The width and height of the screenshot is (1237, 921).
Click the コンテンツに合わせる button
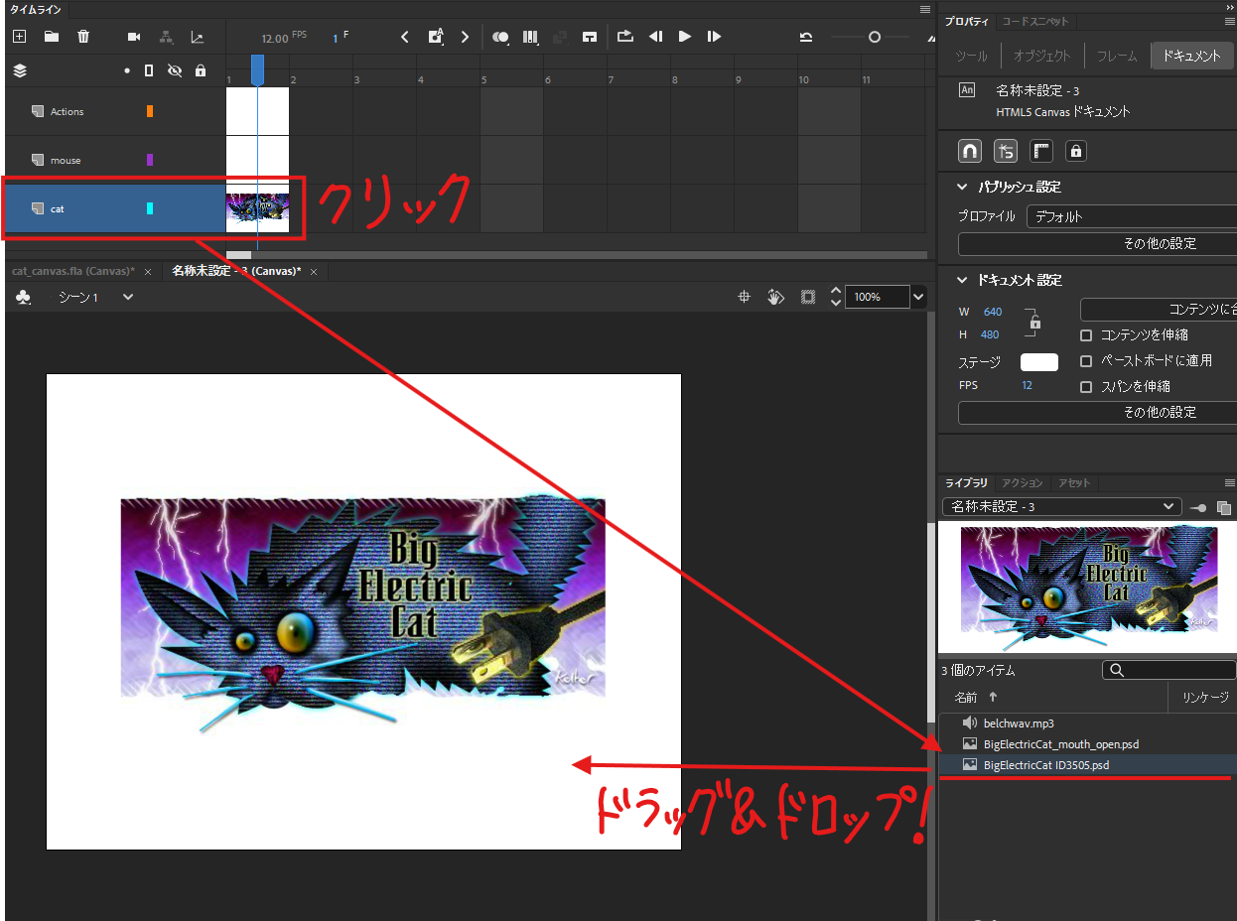coord(1158,310)
